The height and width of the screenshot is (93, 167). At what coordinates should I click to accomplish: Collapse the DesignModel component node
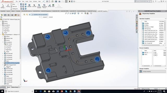point(1,35)
